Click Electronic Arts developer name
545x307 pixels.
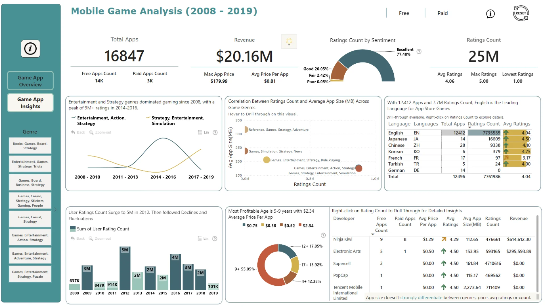click(347, 251)
